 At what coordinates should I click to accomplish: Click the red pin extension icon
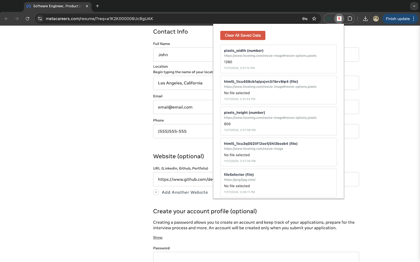click(339, 19)
